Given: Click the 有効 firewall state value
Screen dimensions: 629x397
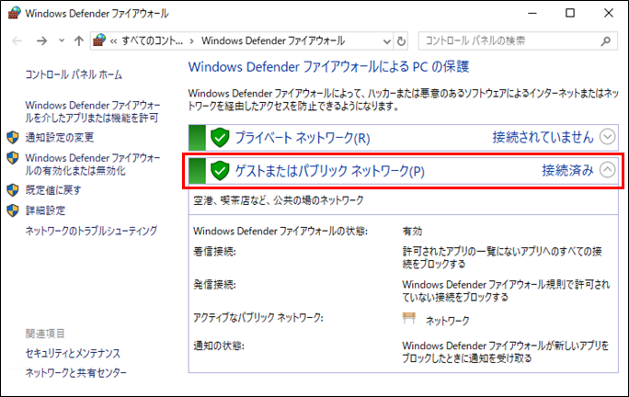Looking at the screenshot, I should (x=412, y=232).
